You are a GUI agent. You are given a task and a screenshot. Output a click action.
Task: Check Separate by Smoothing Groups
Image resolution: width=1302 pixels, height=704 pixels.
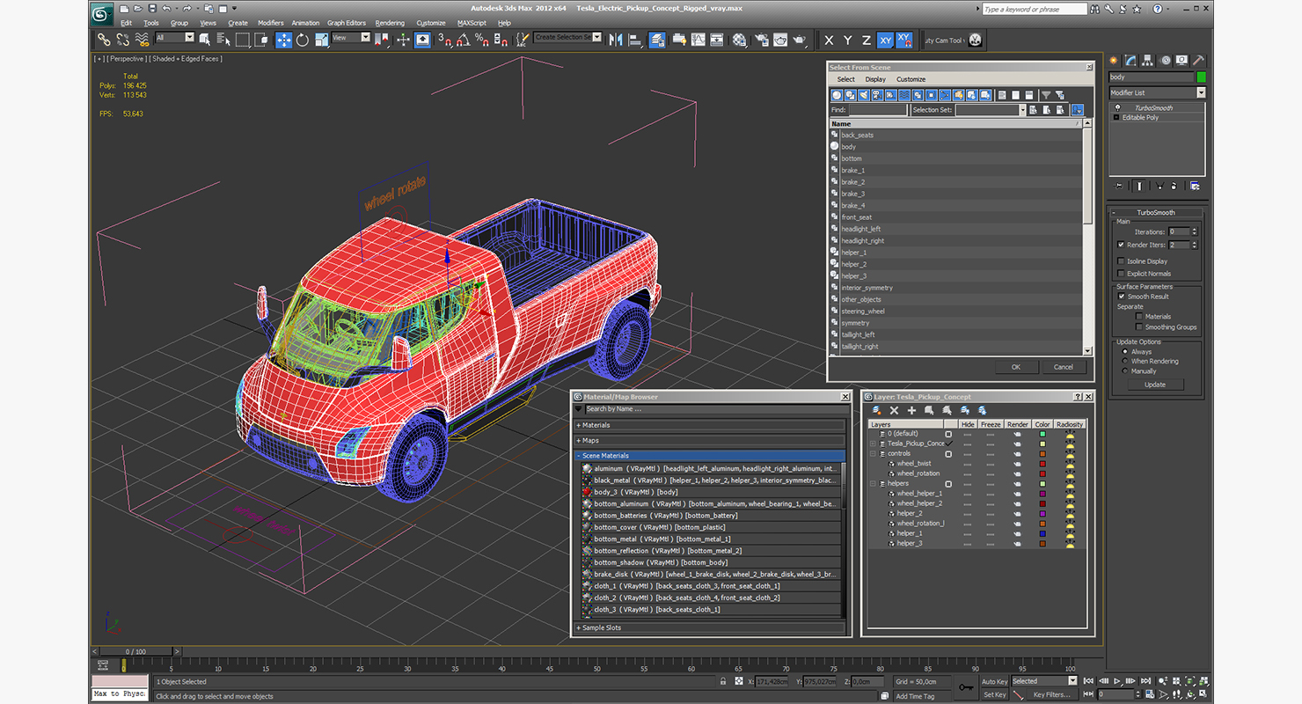(x=1139, y=326)
